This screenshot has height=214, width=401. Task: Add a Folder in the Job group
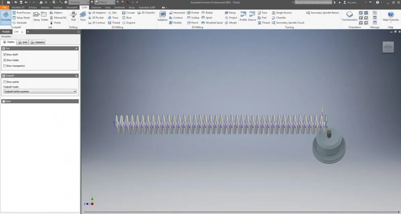point(45,16)
